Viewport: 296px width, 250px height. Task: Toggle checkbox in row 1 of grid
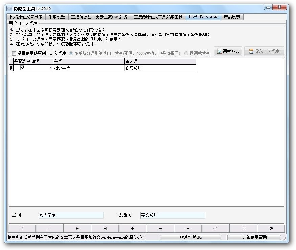(22, 68)
